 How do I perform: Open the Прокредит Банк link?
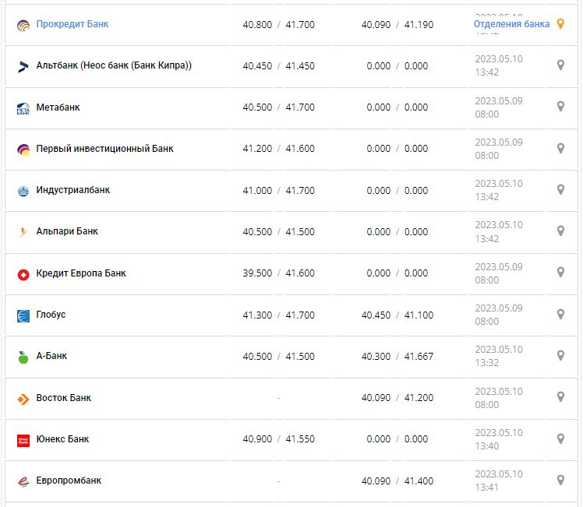coord(72,24)
